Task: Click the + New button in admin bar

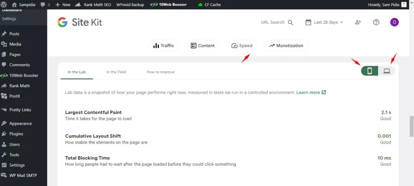Action: (x=63, y=4)
